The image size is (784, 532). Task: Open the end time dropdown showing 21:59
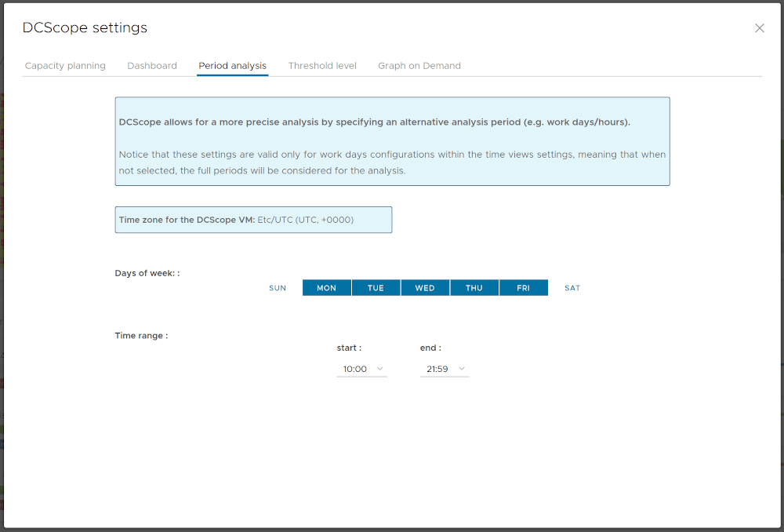445,369
